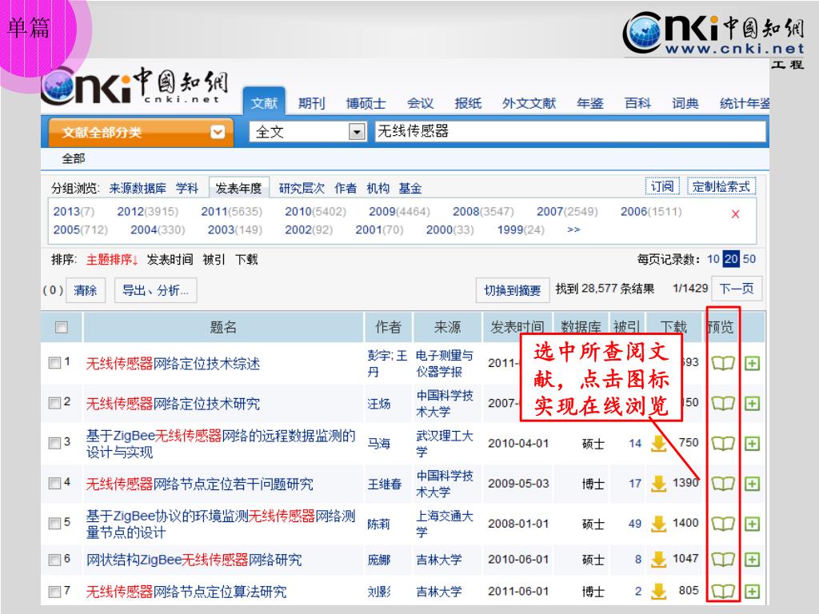The height and width of the screenshot is (614, 819).
Task: Select the 会议 tab
Action: [x=421, y=103]
